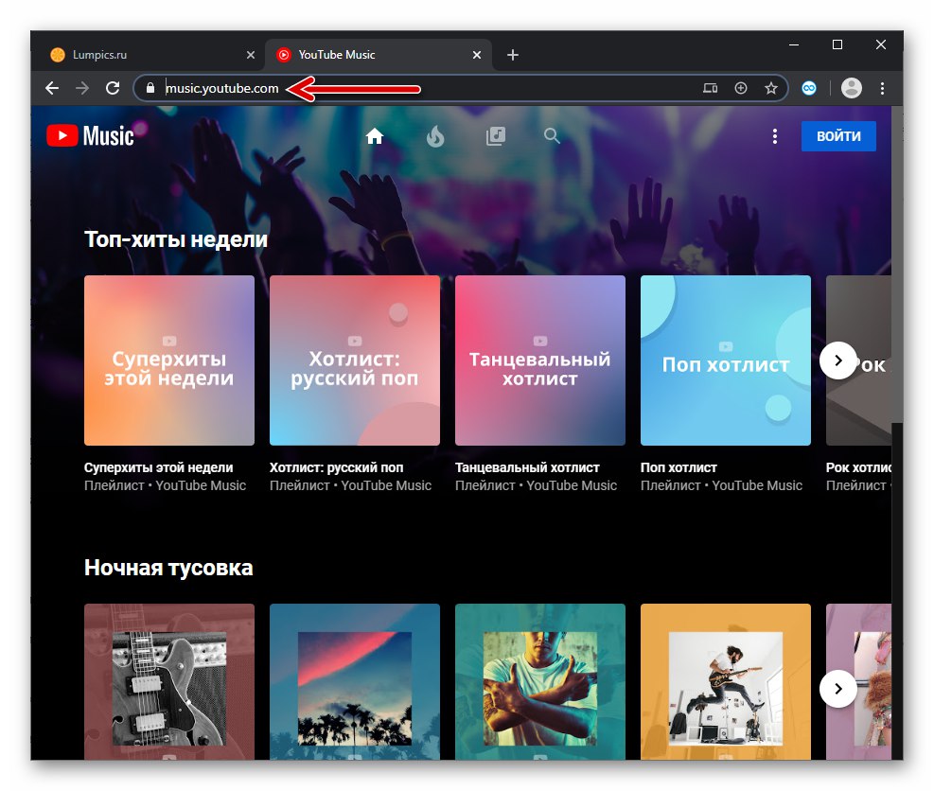Open the Хотлист: русский поп cover

pos(355,360)
